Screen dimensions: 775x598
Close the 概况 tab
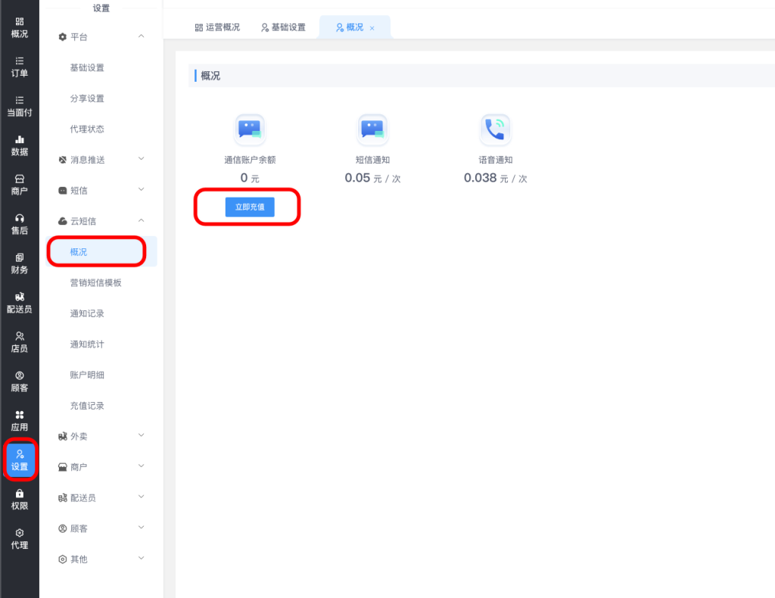click(x=372, y=28)
